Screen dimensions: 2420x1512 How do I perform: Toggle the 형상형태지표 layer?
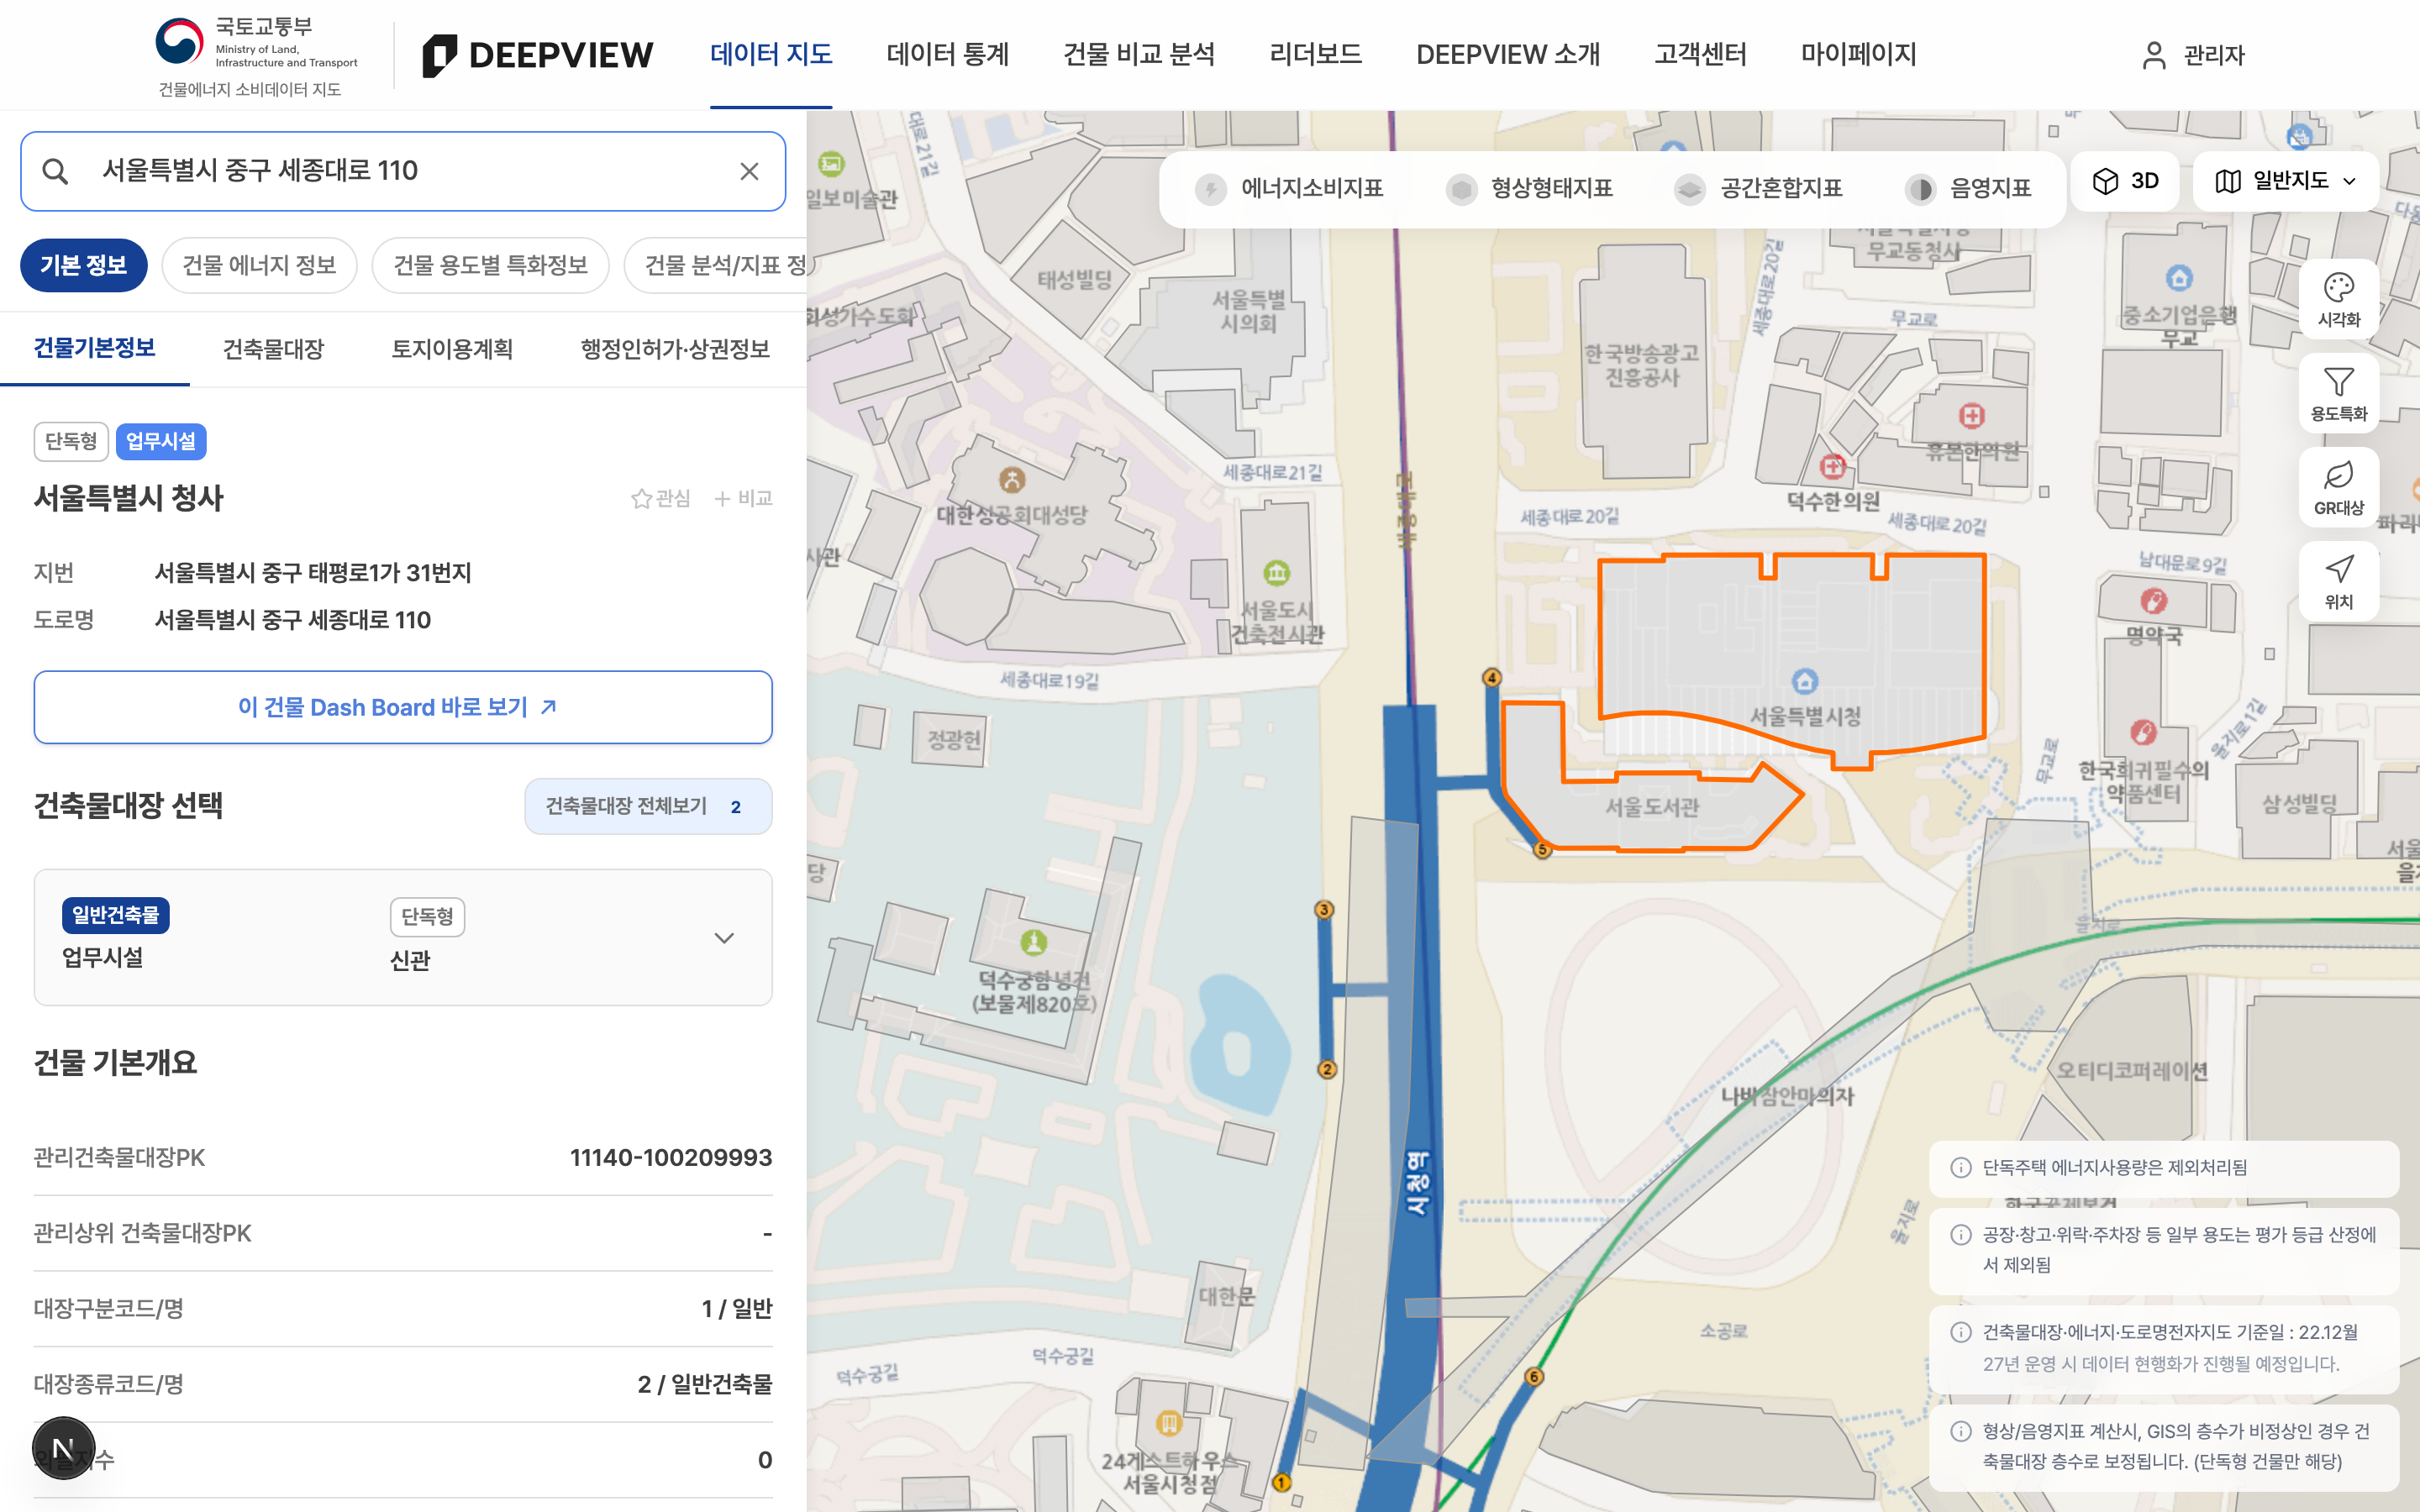click(1530, 188)
